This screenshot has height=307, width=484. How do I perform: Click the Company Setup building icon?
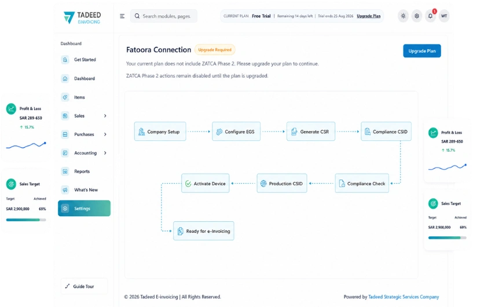click(141, 131)
